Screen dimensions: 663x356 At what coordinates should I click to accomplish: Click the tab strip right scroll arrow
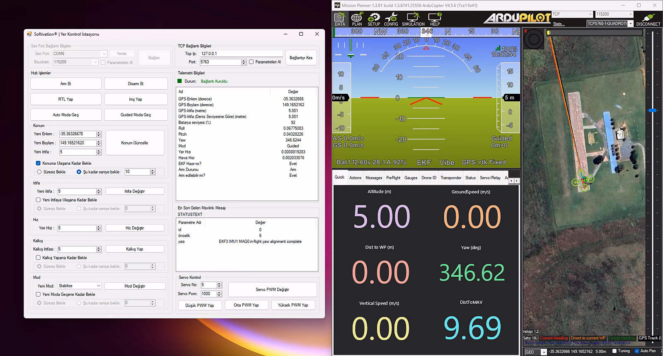point(517,181)
